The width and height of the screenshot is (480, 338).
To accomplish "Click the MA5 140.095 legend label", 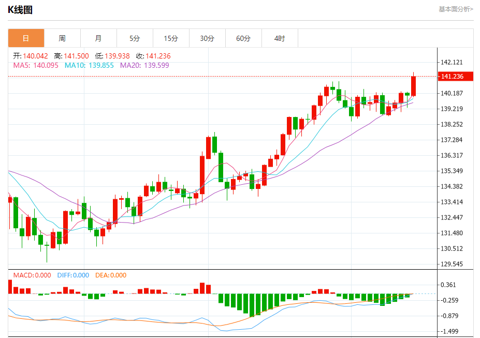I will (36, 65).
